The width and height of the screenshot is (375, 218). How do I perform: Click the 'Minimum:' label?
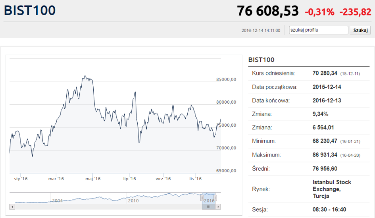click(264, 141)
